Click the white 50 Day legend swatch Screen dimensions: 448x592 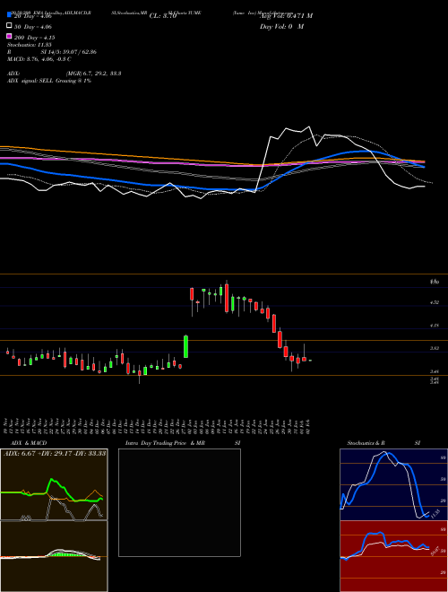click(9, 26)
